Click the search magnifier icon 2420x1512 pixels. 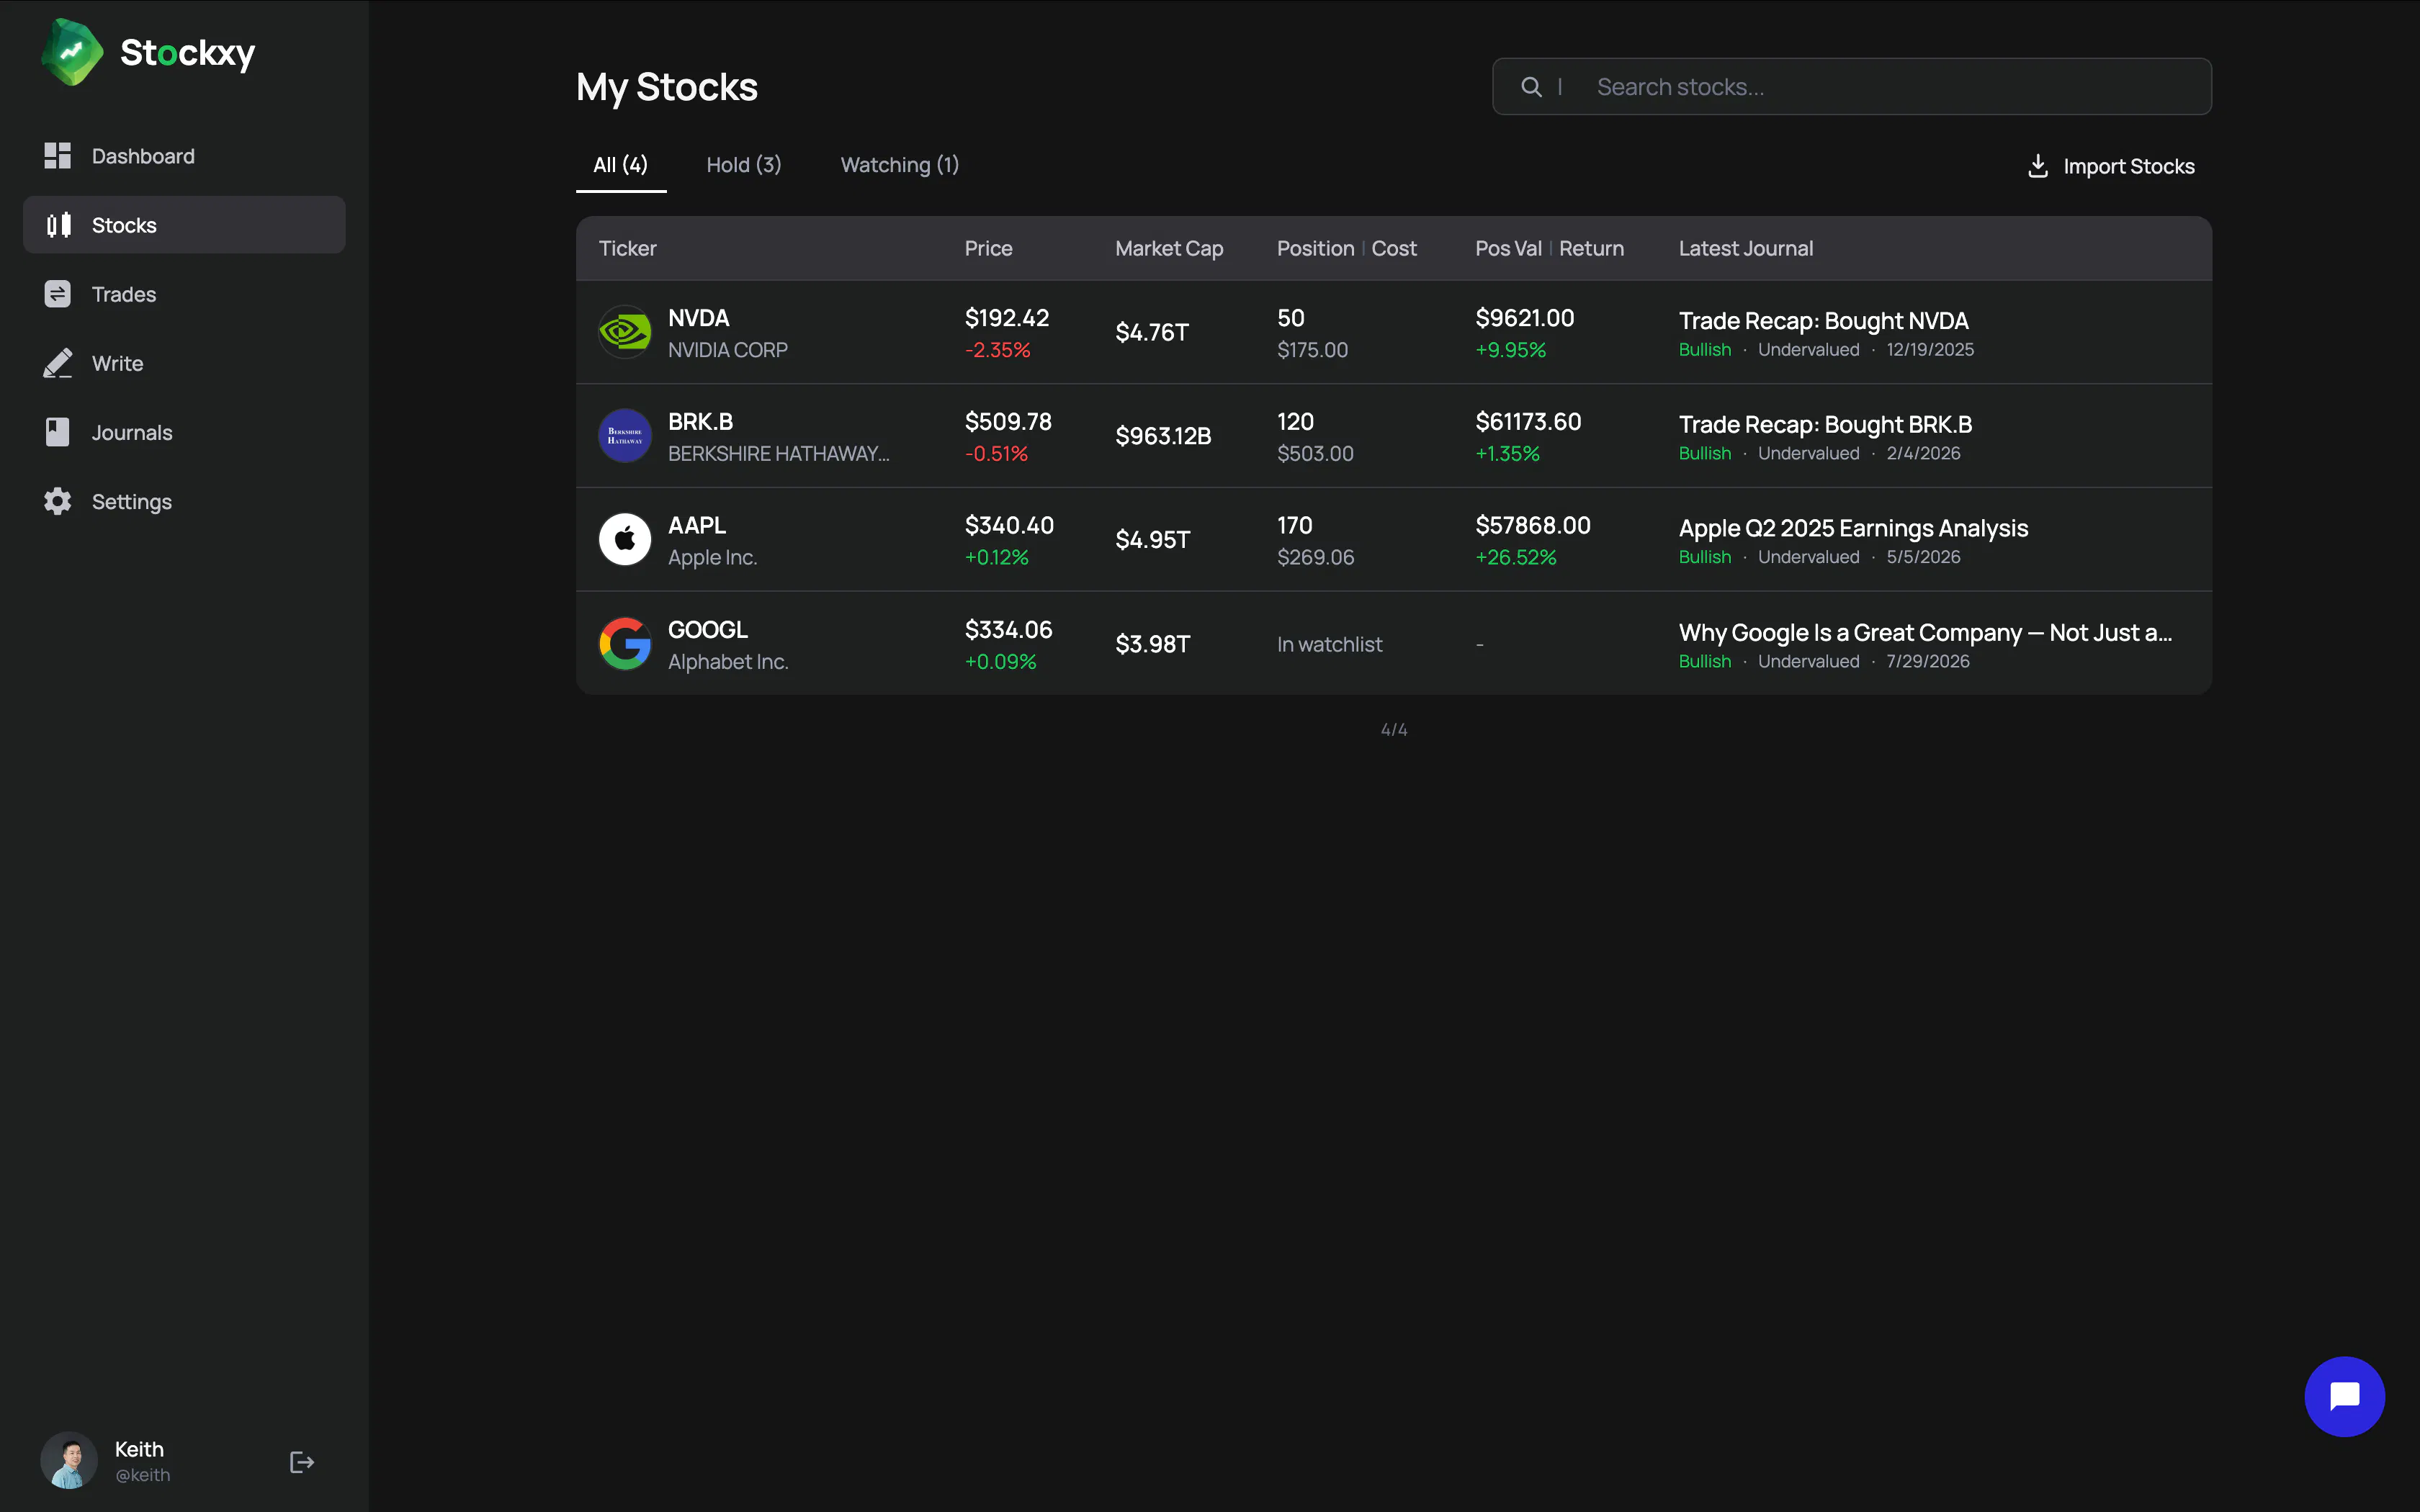coord(1531,87)
